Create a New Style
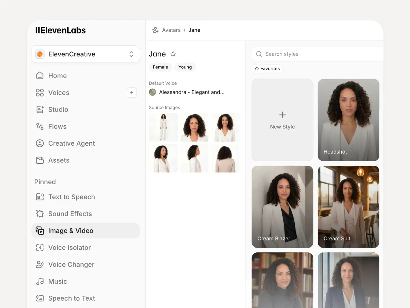This screenshot has width=410, height=308. coord(282,120)
